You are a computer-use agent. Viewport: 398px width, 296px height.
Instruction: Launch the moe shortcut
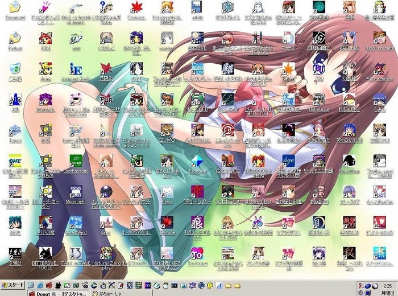76,38
